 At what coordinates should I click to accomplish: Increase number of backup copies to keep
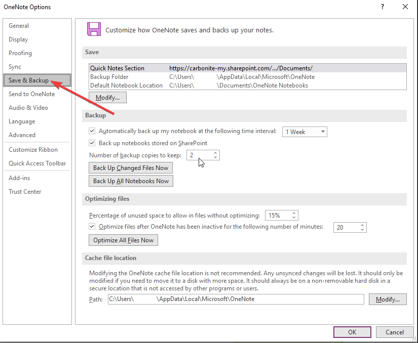(x=215, y=153)
